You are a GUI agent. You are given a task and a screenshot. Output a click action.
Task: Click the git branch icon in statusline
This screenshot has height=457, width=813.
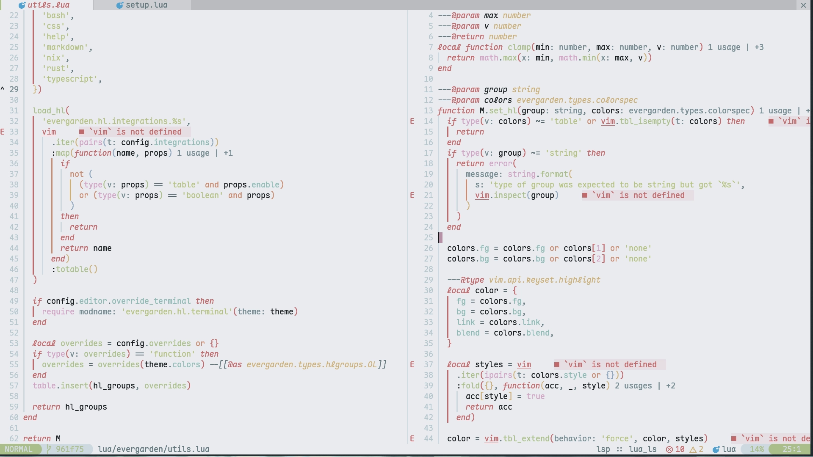(49, 449)
